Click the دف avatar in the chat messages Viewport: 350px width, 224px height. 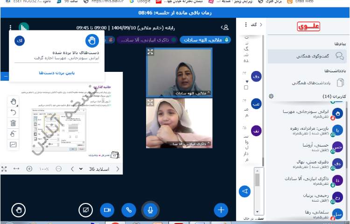pyautogui.click(x=256, y=77)
